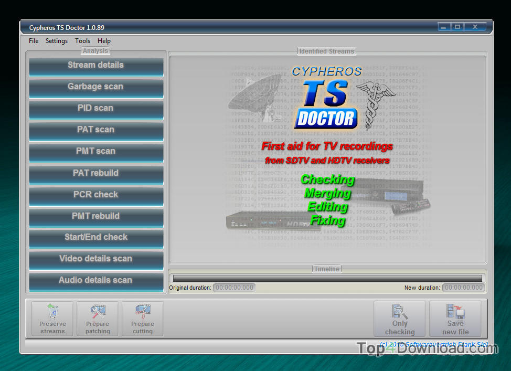
Task: Maximize the TS Doctor window
Action: tap(457, 27)
